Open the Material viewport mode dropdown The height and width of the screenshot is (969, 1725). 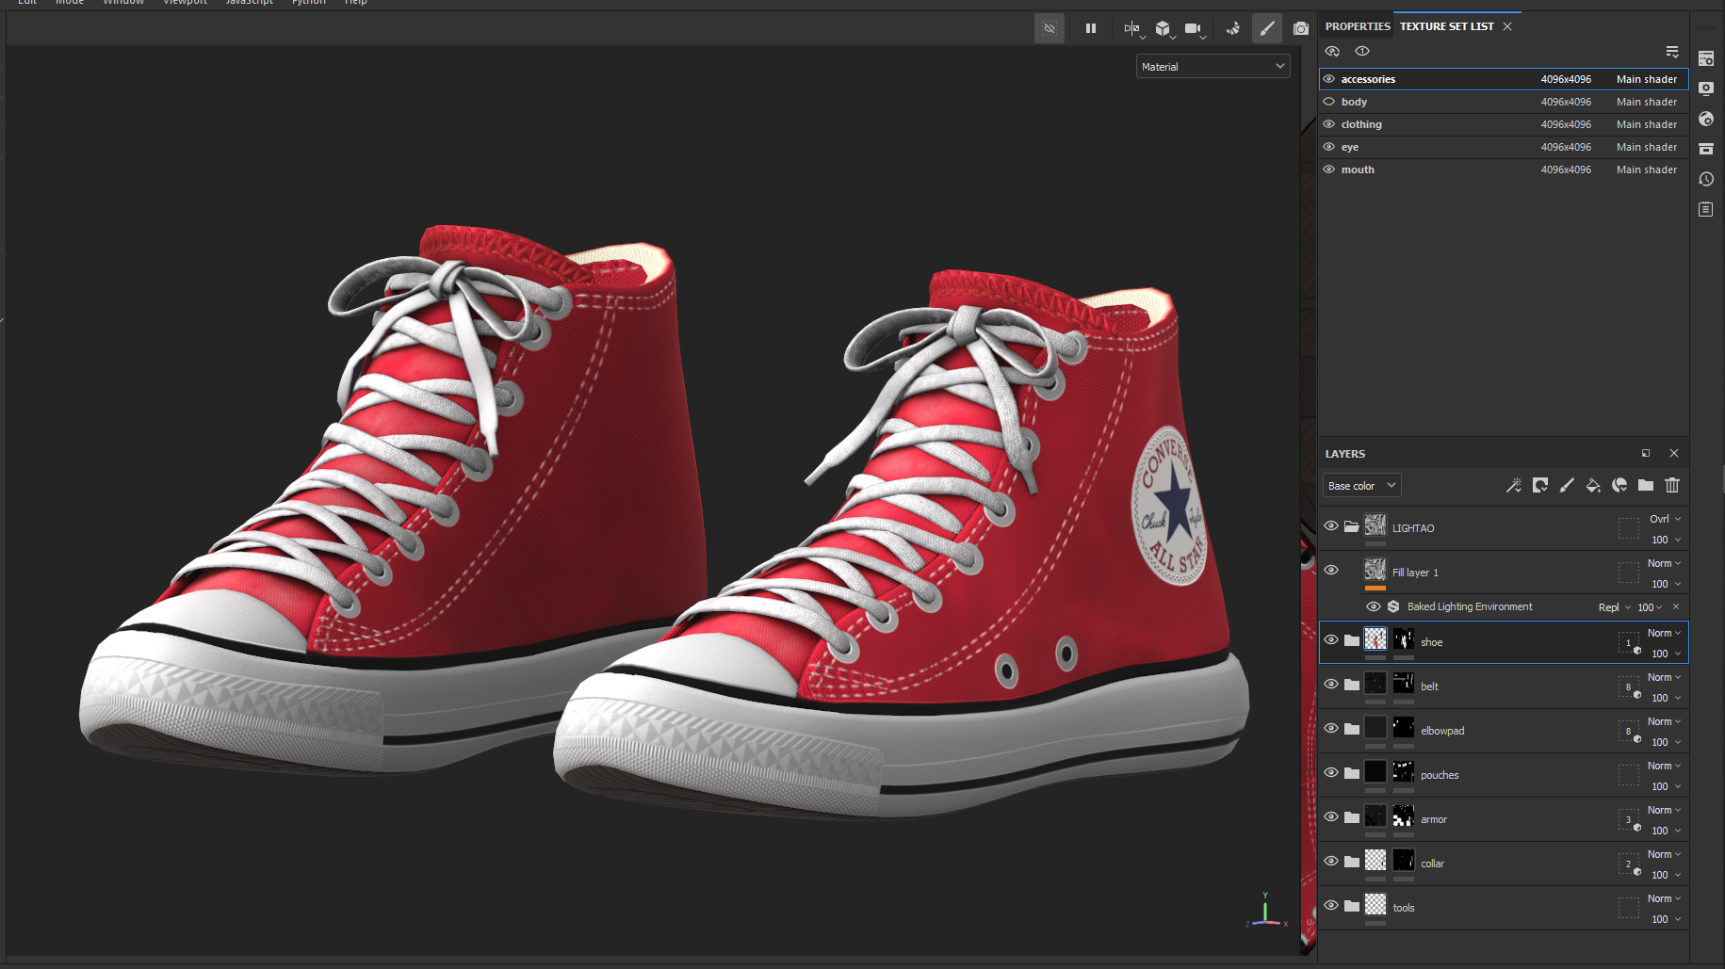tap(1212, 67)
